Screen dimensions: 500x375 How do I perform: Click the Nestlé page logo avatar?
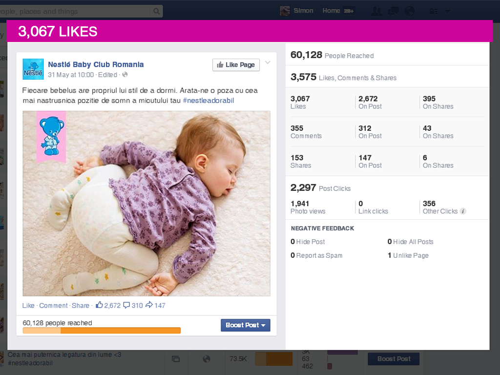[x=33, y=69]
